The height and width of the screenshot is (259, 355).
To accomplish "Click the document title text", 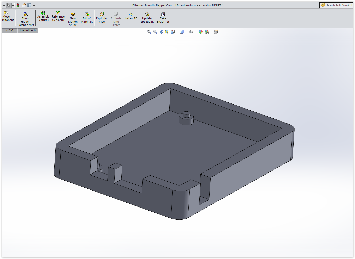I will (178, 5).
